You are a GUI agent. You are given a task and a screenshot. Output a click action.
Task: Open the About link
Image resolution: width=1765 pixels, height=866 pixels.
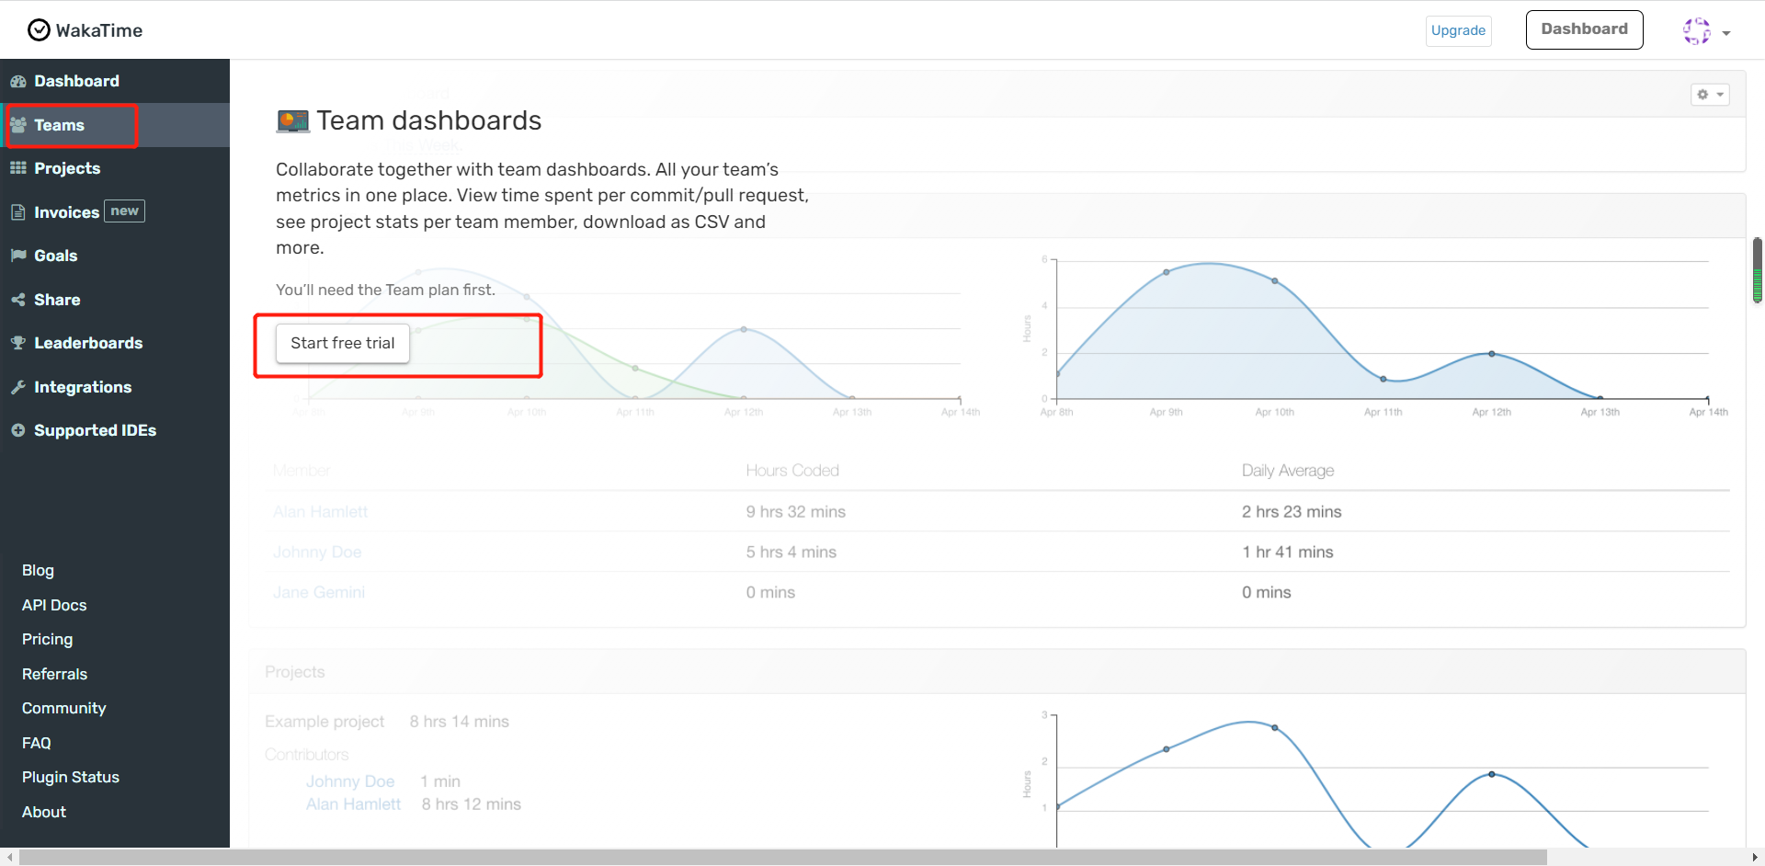[44, 812]
